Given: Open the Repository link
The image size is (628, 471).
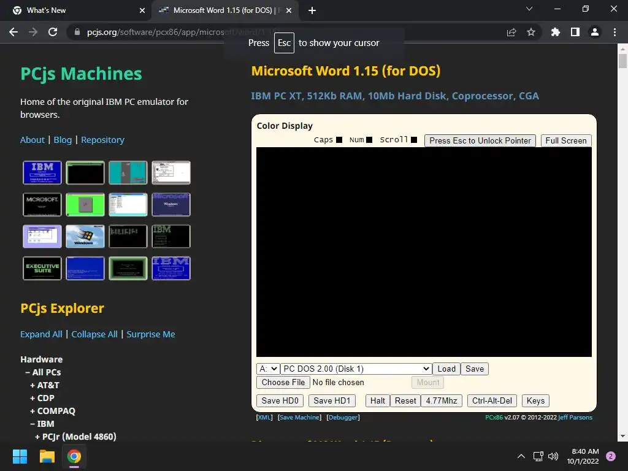Looking at the screenshot, I should click(x=102, y=140).
